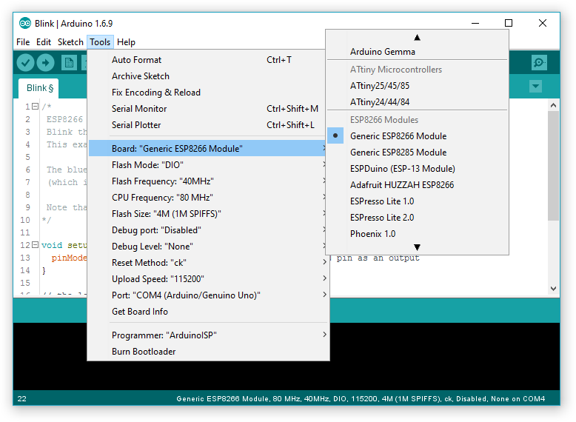Select the ESPresso Lite 1.0 board
Screen dimensions: 576x422
(417, 201)
